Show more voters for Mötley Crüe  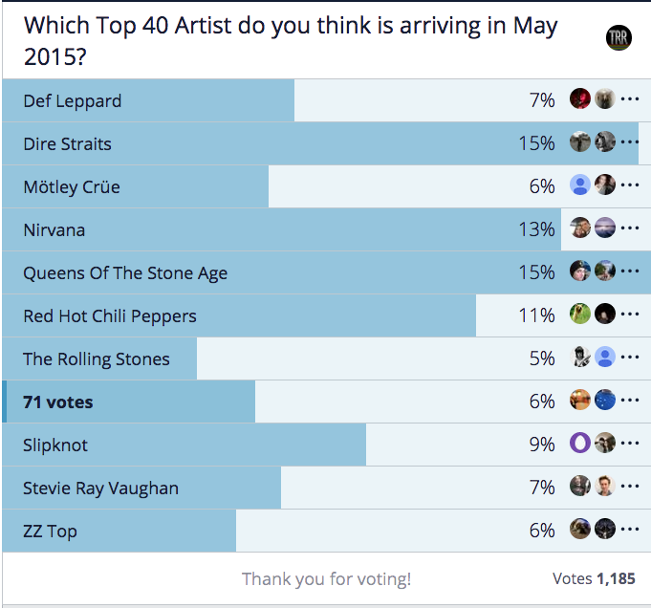(630, 185)
